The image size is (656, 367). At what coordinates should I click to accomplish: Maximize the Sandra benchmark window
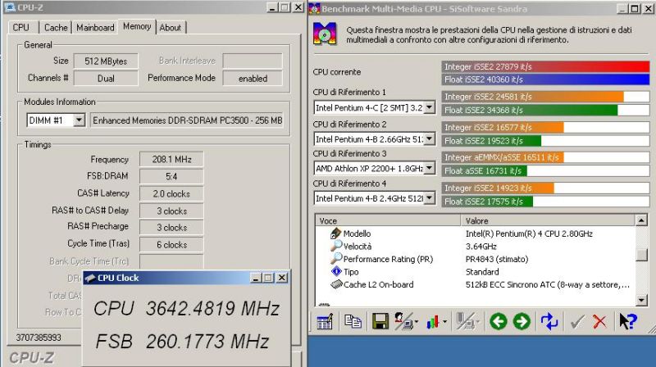(x=635, y=8)
